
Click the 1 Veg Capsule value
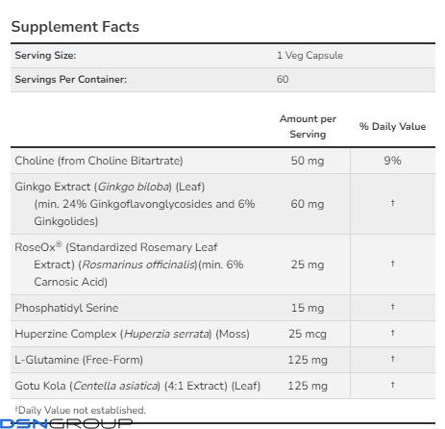(309, 56)
